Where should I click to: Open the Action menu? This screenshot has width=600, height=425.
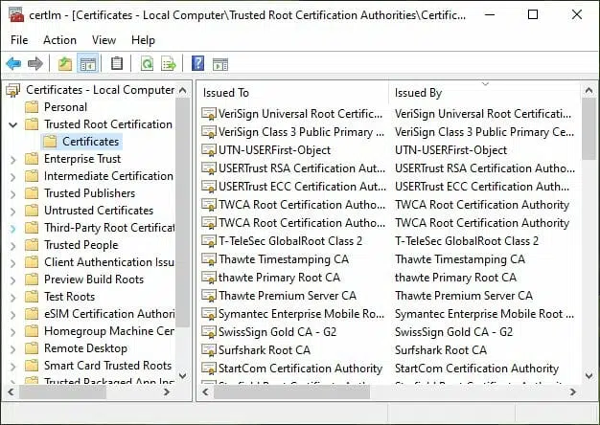coord(59,40)
